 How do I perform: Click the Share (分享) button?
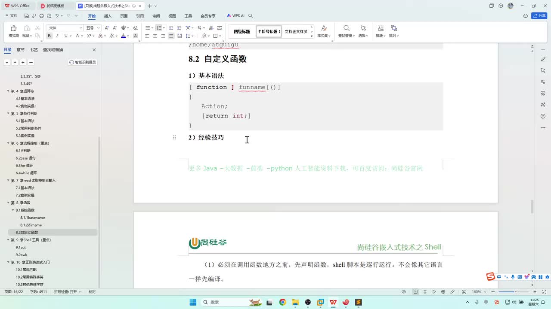[539, 15]
